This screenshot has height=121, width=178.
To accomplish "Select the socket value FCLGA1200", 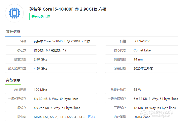I will tap(142, 41).
